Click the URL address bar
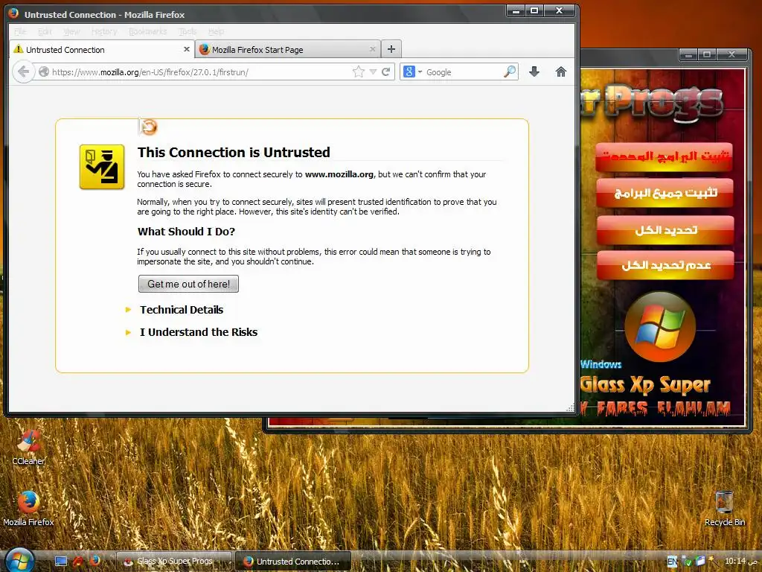Screen dimensions: 762x572 pos(199,72)
